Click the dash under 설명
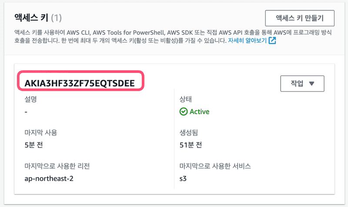Screen dimensions: 348x207 tap(26, 112)
